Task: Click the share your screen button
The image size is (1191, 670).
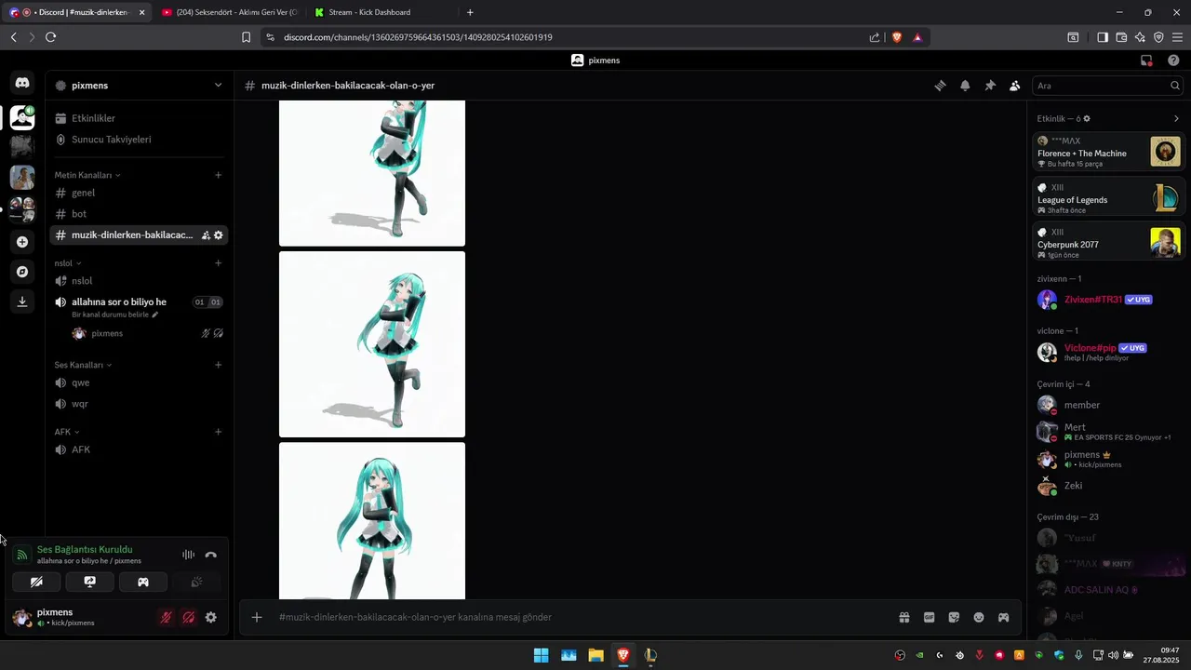Action: point(90,582)
